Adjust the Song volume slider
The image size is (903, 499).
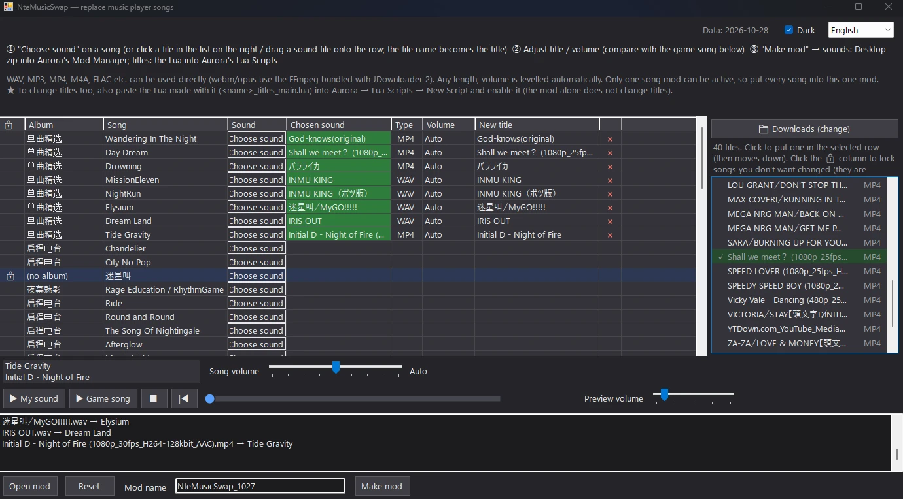click(336, 368)
